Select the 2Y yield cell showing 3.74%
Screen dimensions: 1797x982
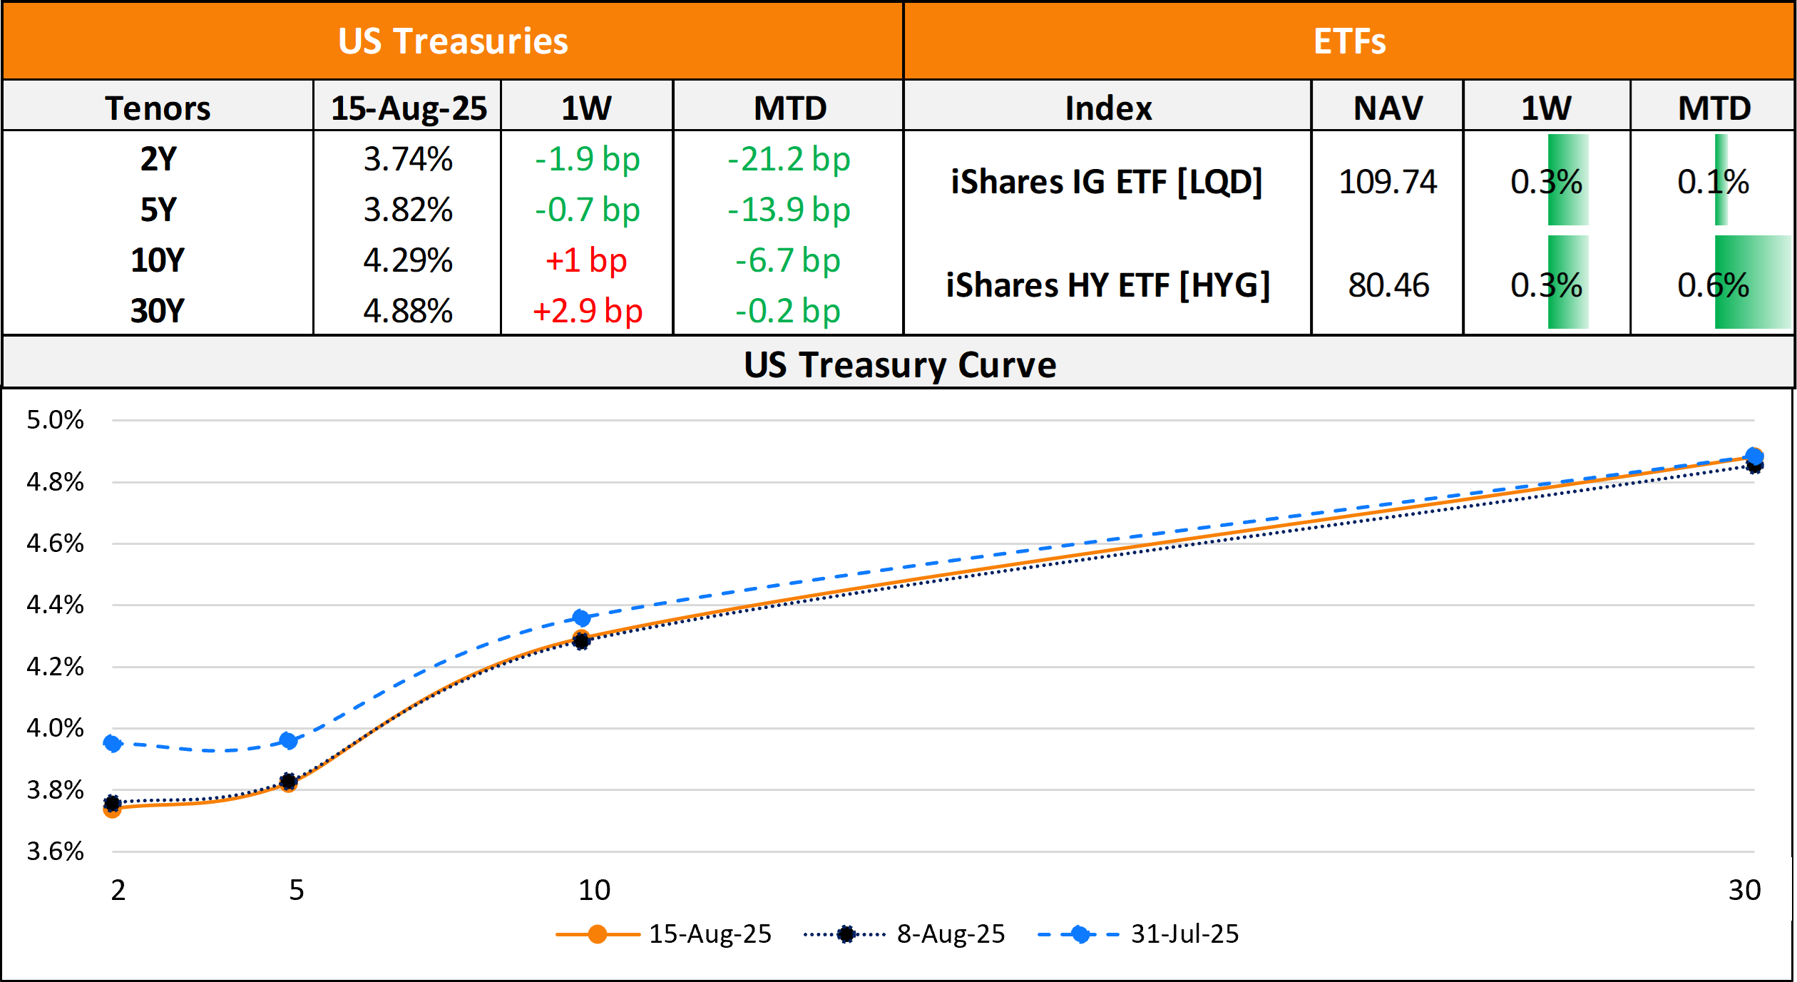click(x=408, y=158)
